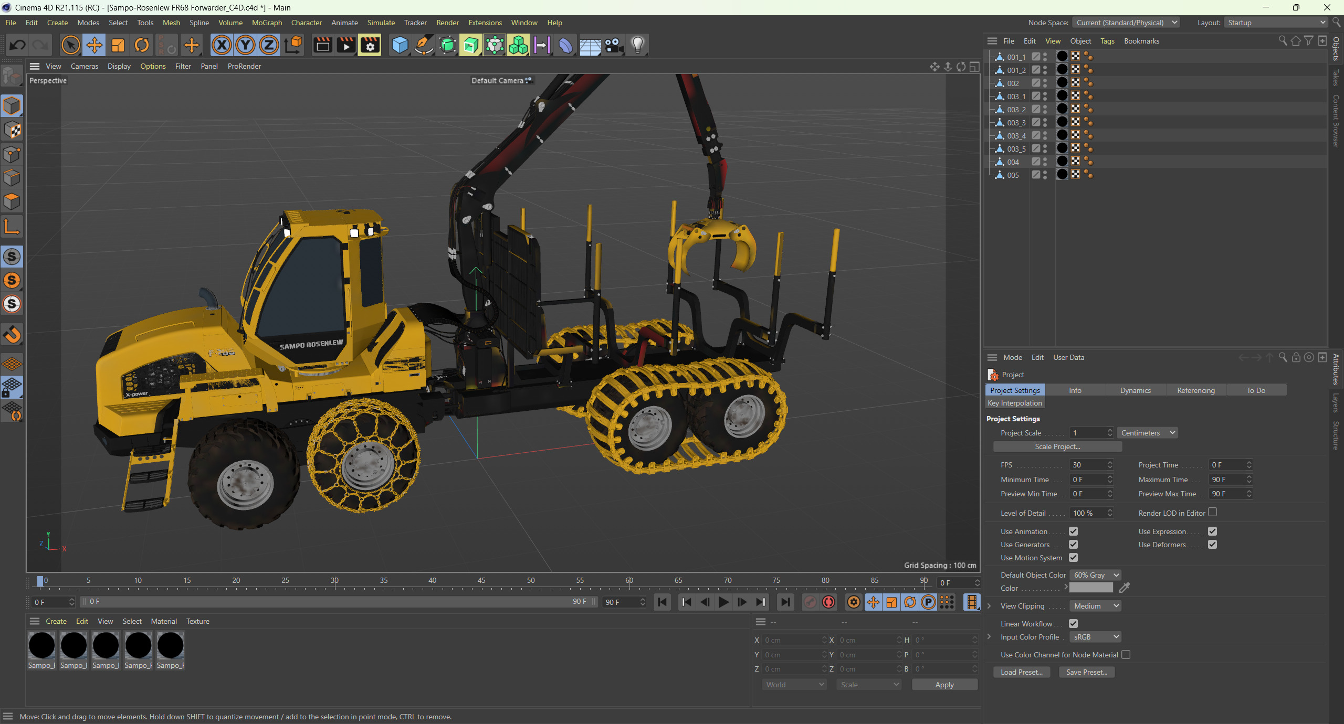The image size is (1344, 724).
Task: Click Save Preset button
Action: pos(1086,672)
